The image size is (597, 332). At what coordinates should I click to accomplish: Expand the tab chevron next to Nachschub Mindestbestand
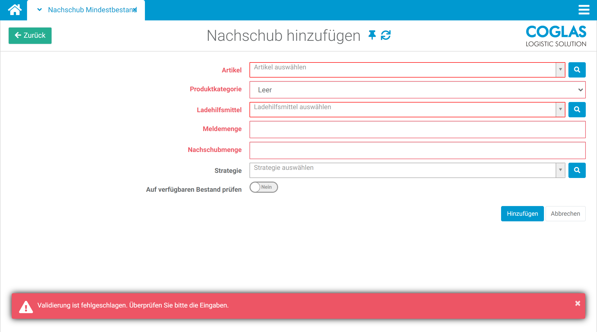coord(39,10)
